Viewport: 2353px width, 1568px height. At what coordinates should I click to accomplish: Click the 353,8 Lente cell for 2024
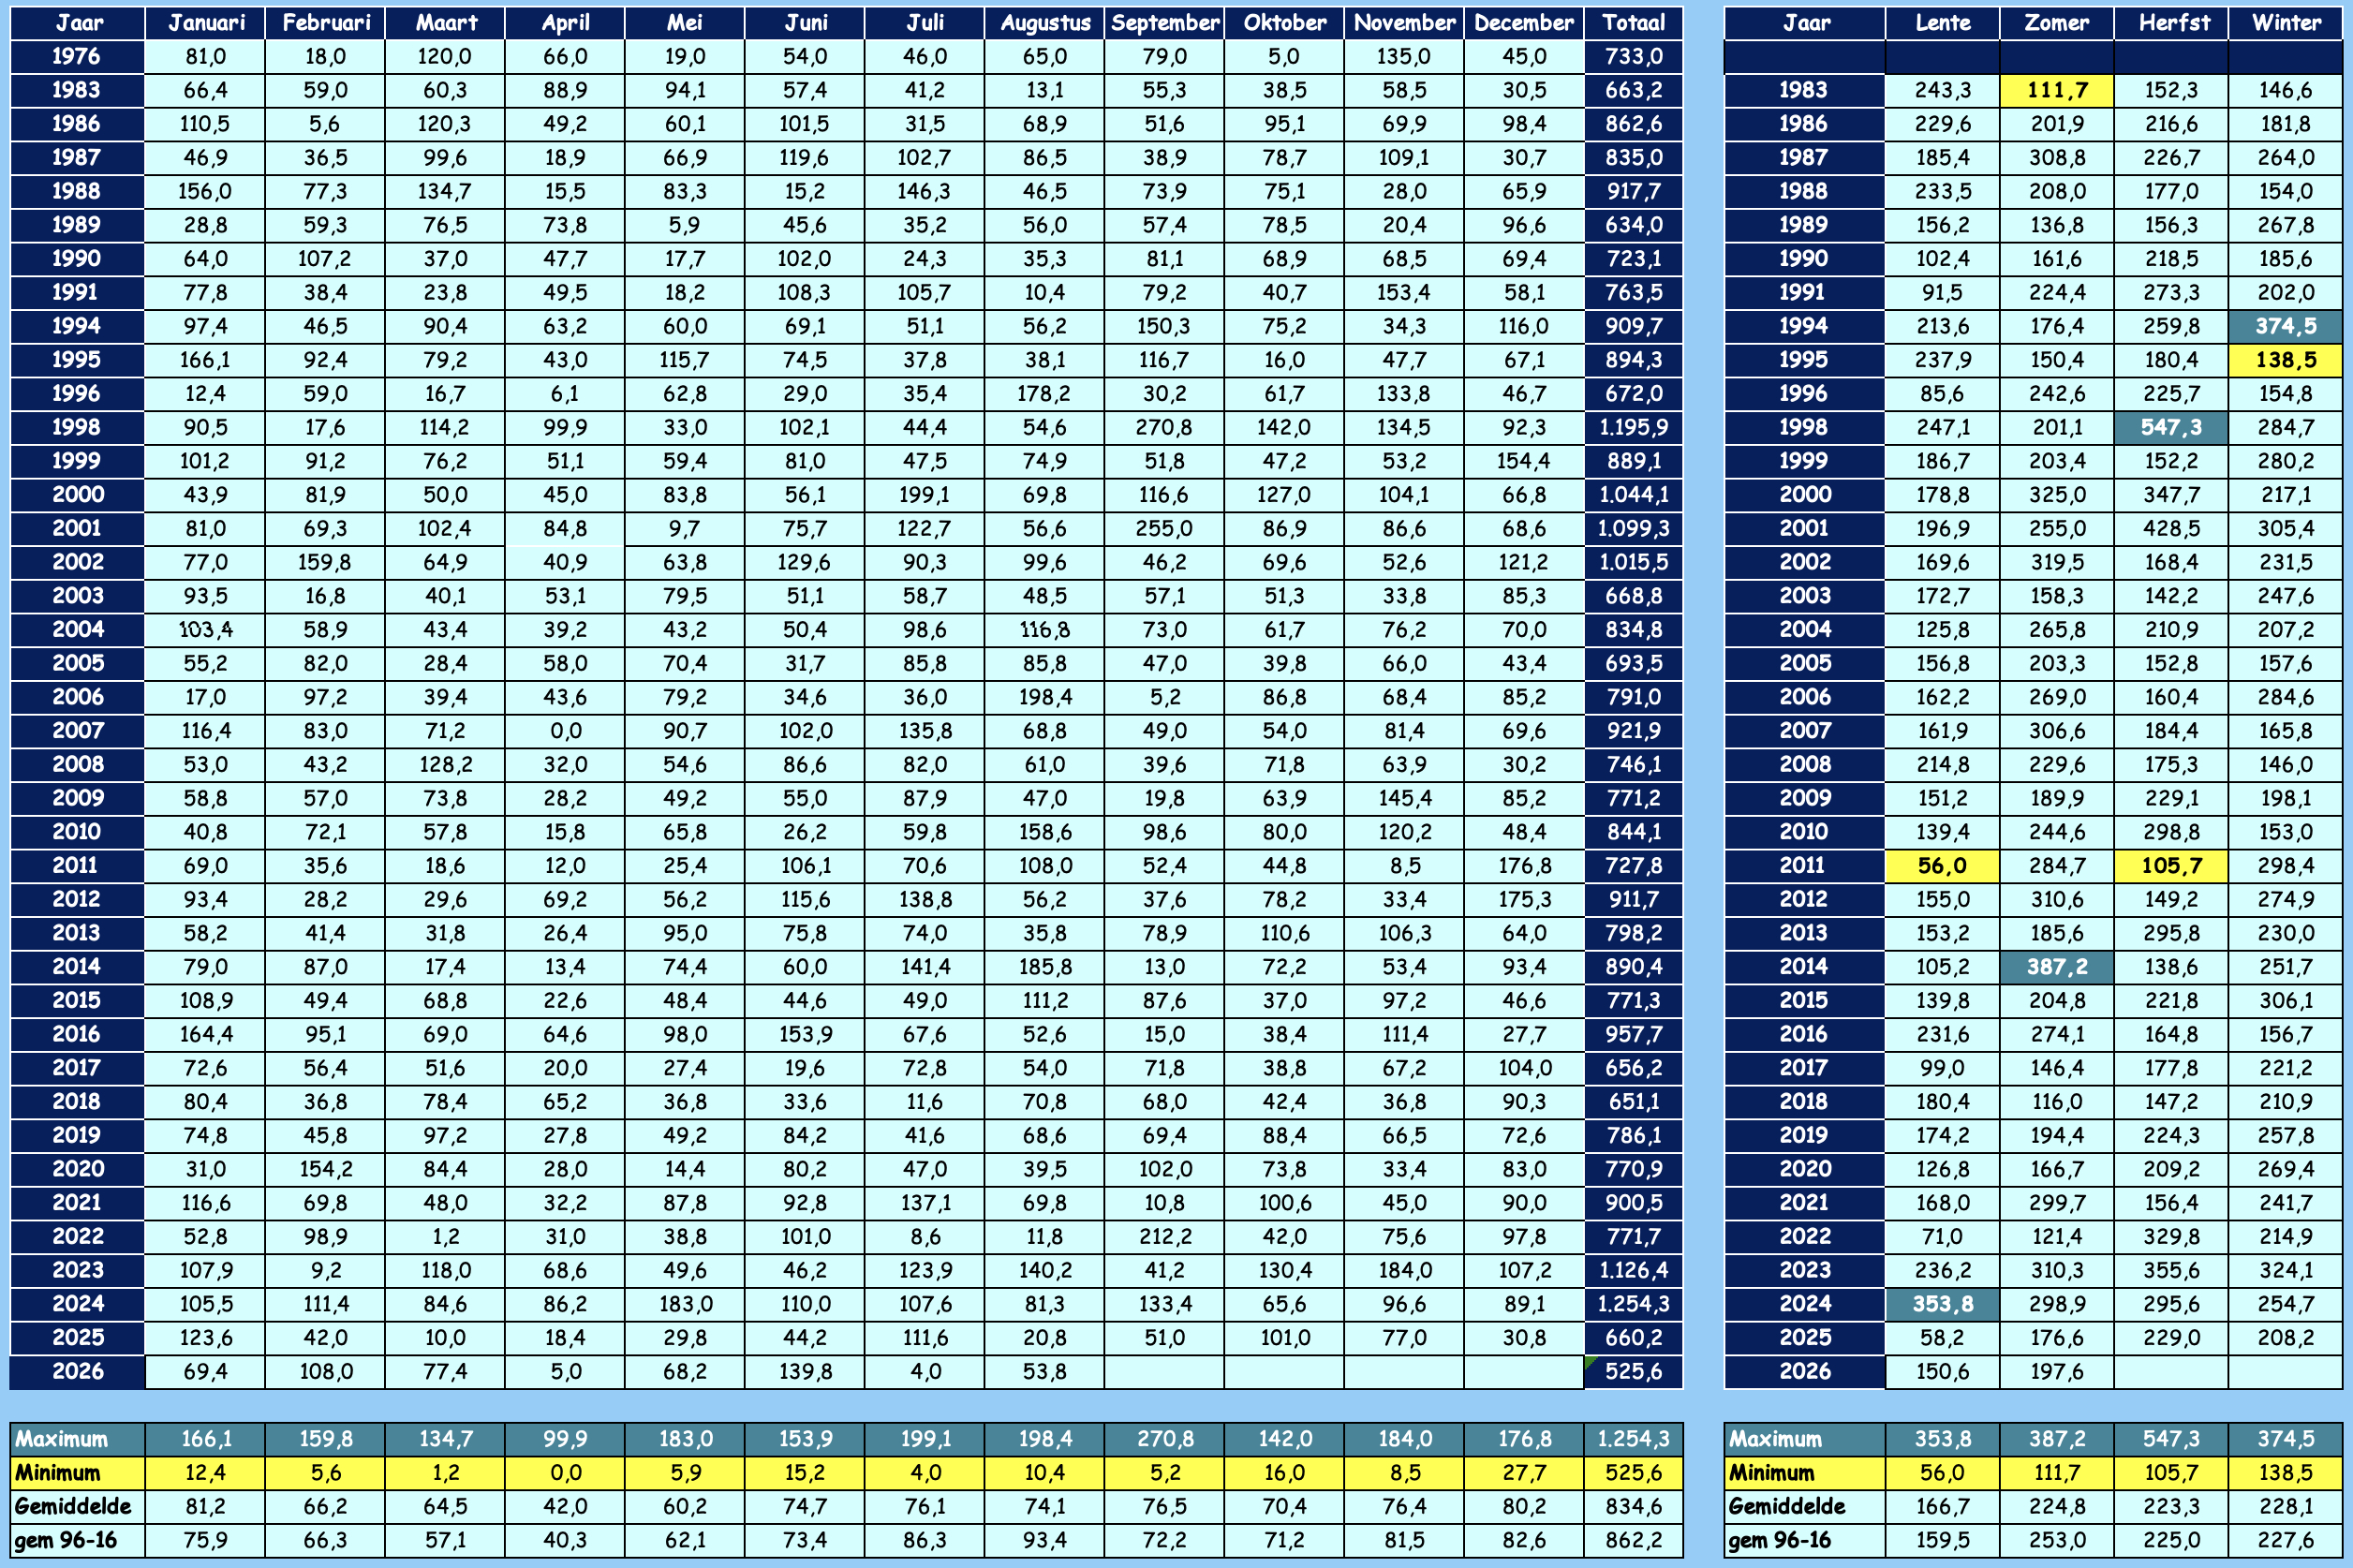1942,1304
